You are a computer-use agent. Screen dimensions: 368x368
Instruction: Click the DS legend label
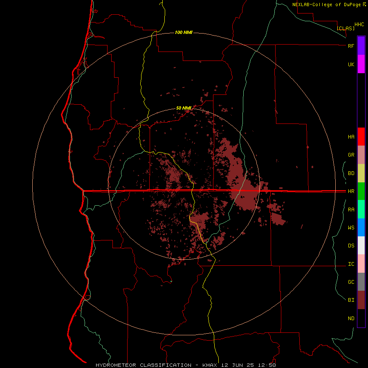pos(351,246)
